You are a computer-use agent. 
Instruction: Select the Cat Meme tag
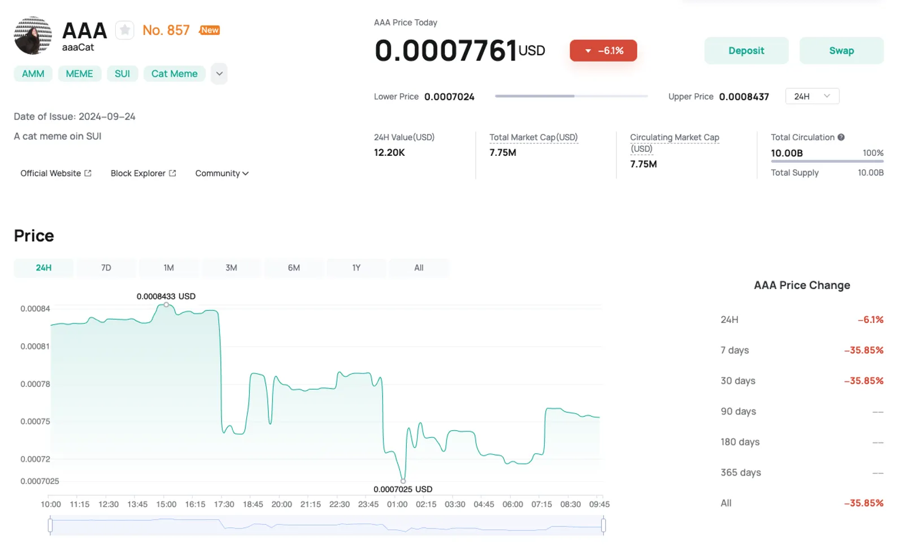175,74
